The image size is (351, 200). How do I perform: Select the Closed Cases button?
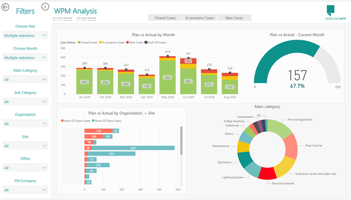point(165,18)
